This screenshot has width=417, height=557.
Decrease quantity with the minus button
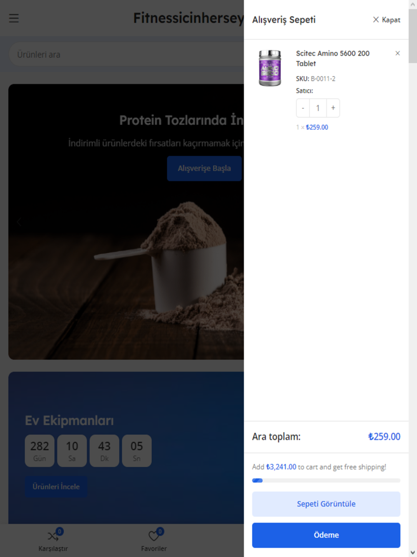[303, 108]
